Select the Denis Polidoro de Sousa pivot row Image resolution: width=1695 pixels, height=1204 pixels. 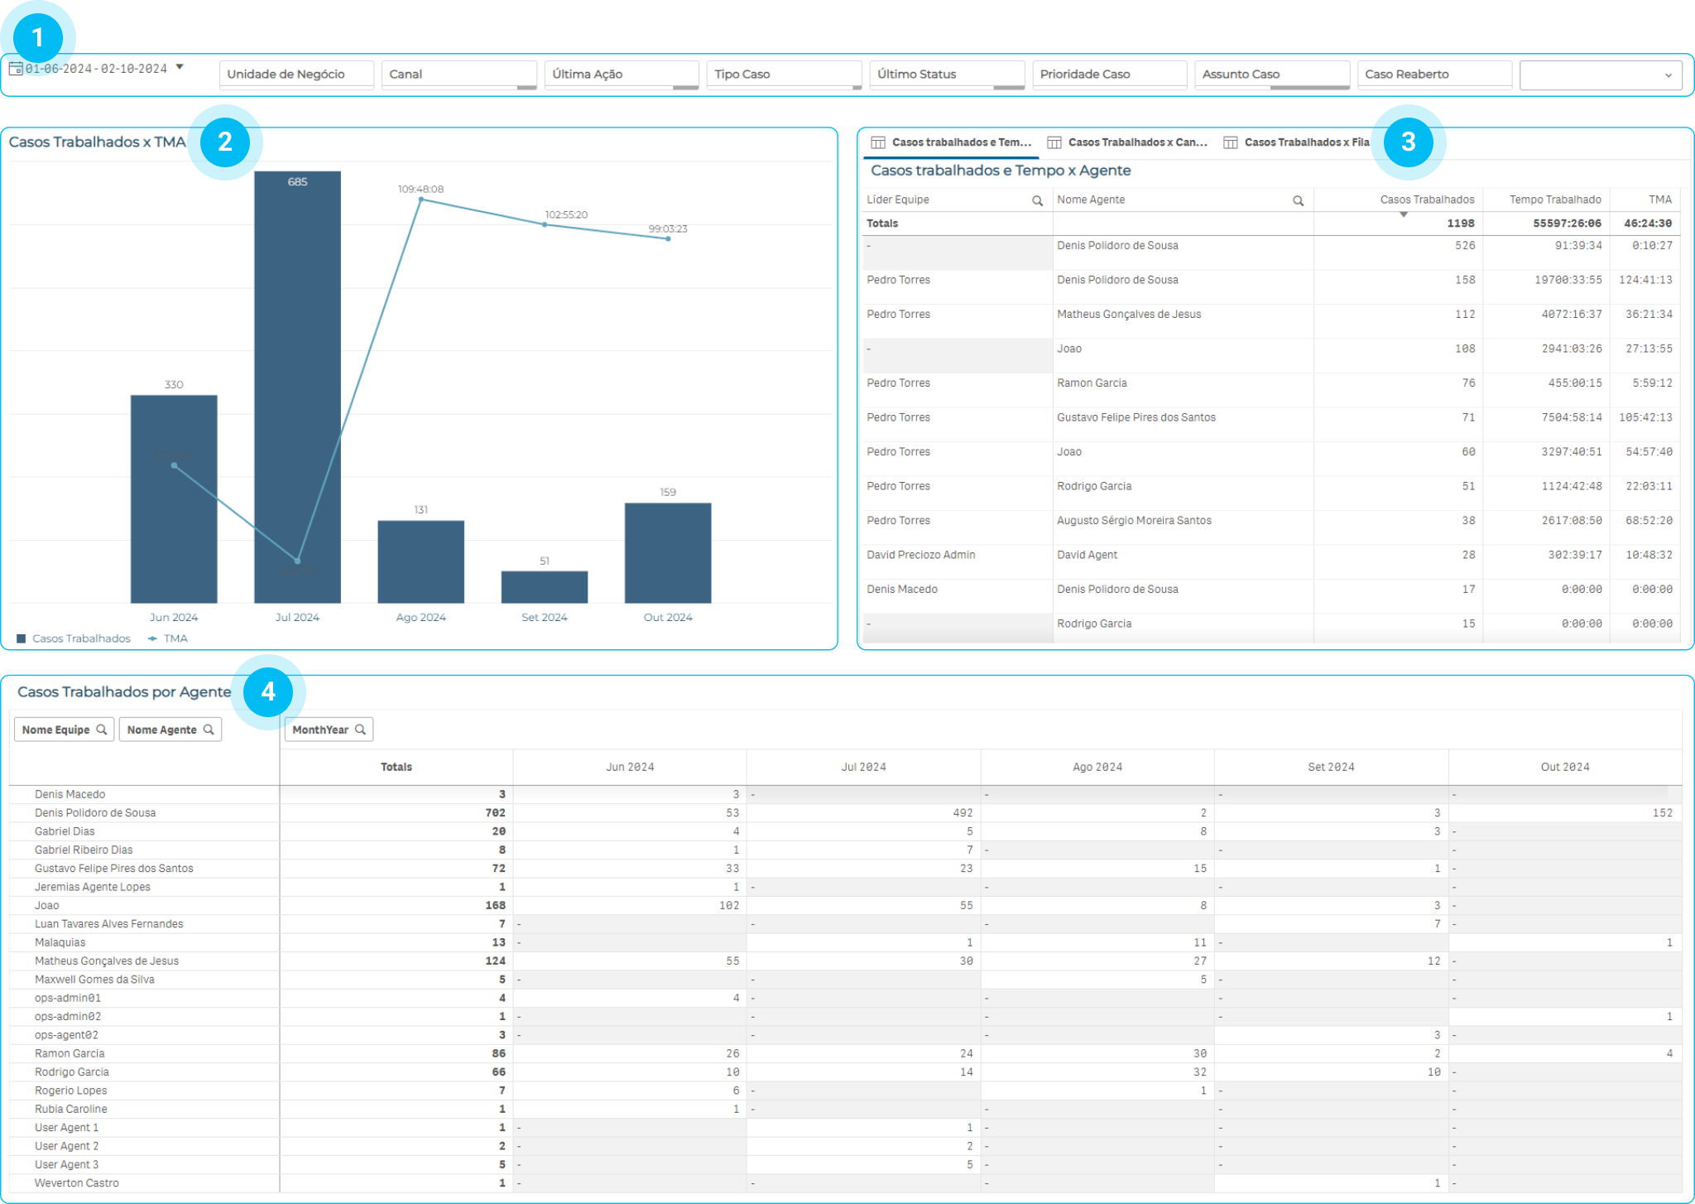point(95,812)
